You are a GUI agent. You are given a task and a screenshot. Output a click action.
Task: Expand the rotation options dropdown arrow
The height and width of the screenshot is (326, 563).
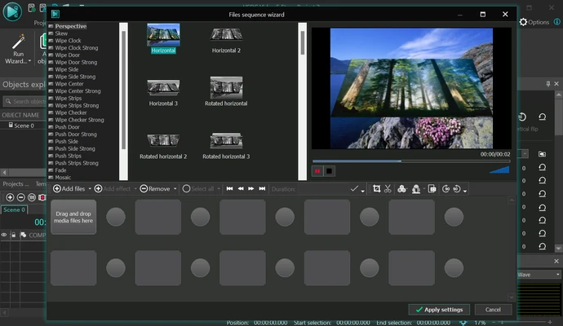coord(465,191)
